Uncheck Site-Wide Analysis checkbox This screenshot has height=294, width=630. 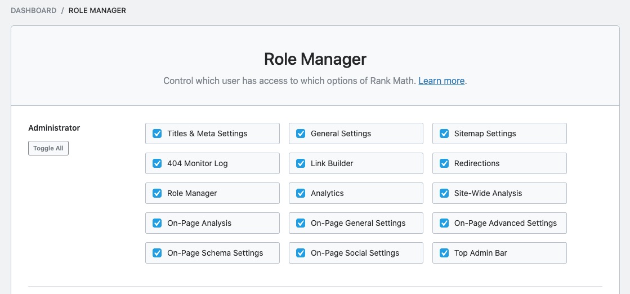click(444, 193)
